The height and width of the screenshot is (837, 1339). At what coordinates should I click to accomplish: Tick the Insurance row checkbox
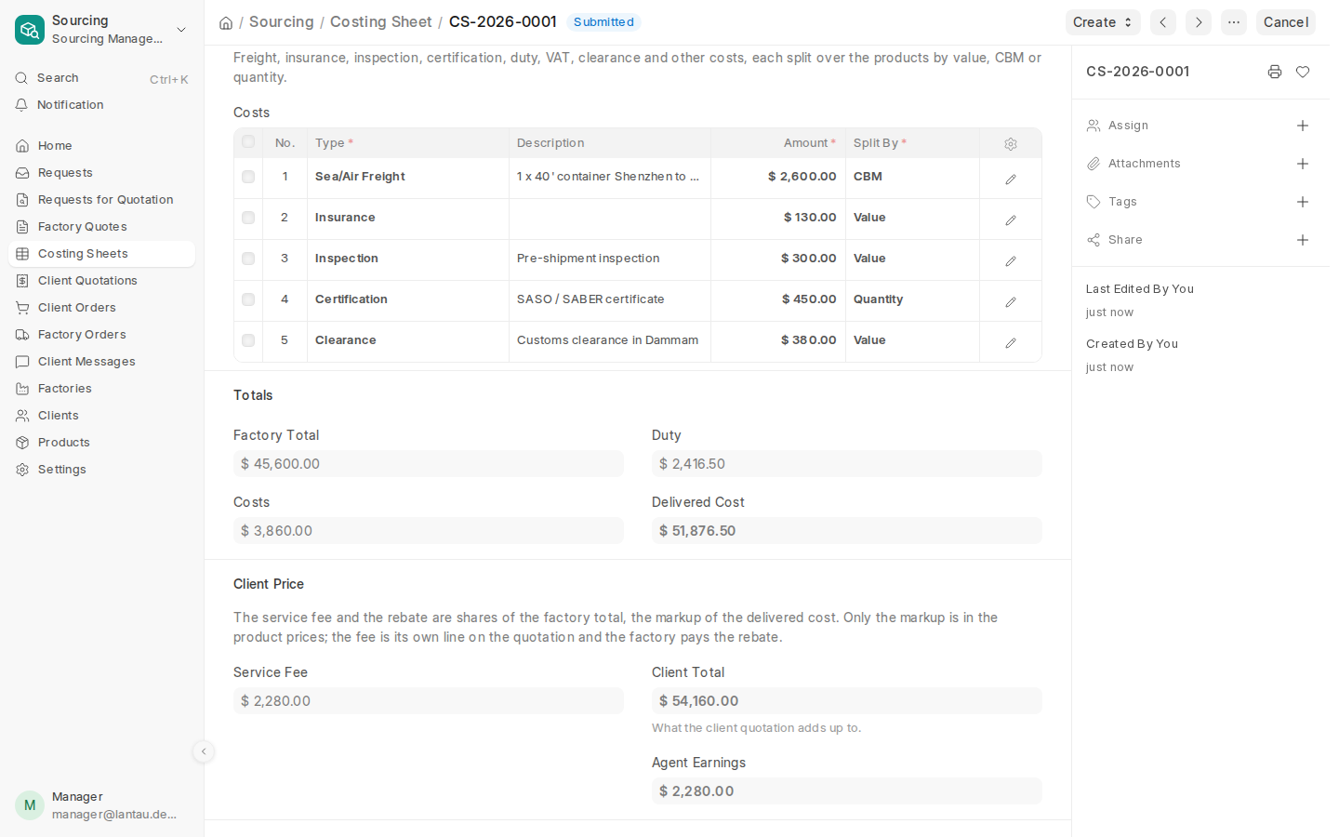point(248,218)
